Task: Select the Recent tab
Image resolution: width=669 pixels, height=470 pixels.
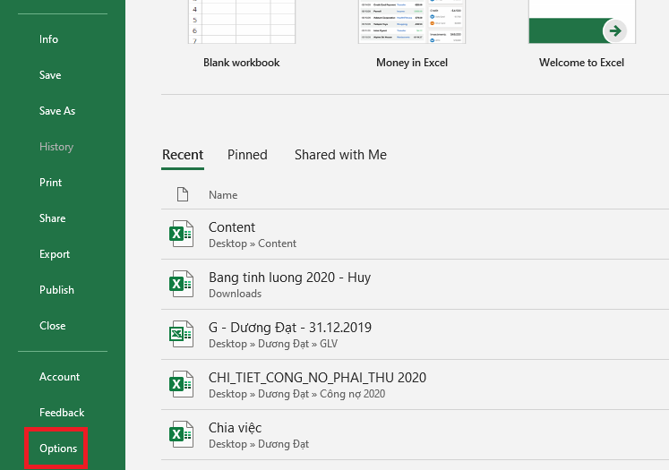Action: 183,155
